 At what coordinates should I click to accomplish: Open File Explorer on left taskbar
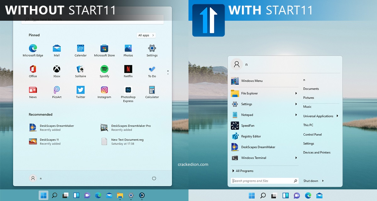tap(120, 195)
